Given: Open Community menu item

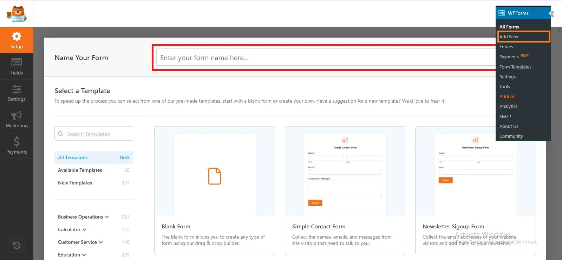Looking at the screenshot, I should [511, 136].
